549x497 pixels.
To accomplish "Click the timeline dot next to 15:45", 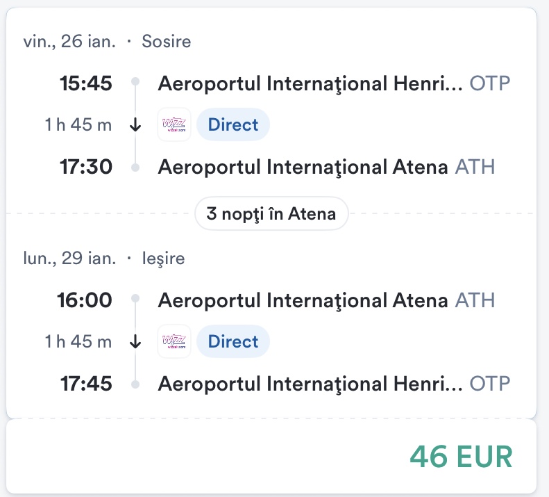I will click(x=136, y=83).
